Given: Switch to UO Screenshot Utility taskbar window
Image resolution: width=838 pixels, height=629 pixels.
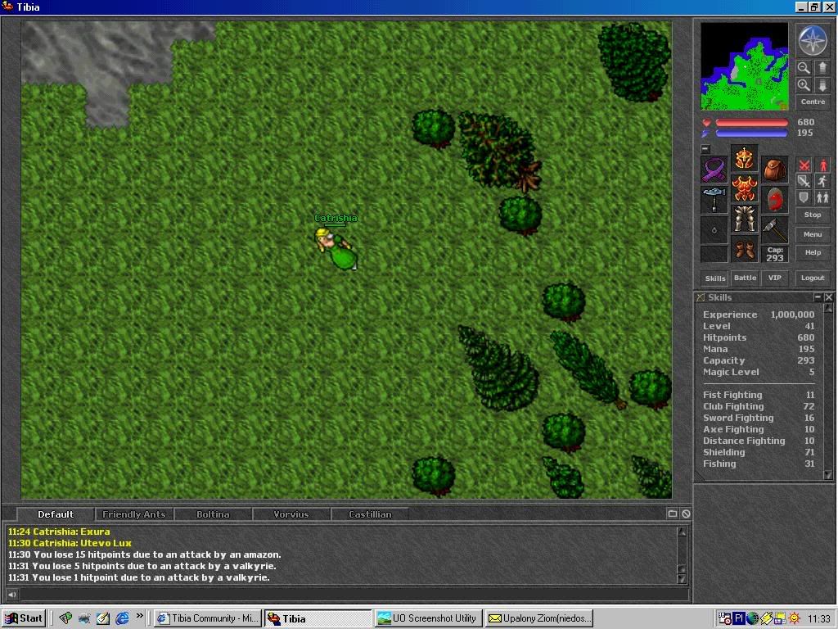Looking at the screenshot, I should tap(427, 618).
